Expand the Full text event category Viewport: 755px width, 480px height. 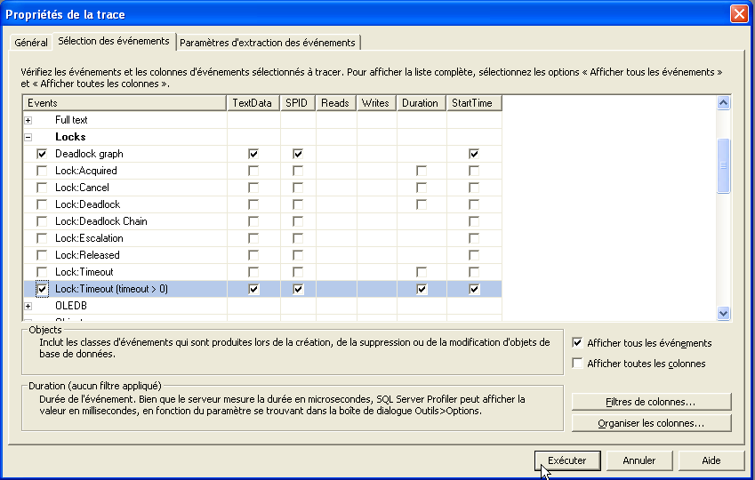pos(28,120)
